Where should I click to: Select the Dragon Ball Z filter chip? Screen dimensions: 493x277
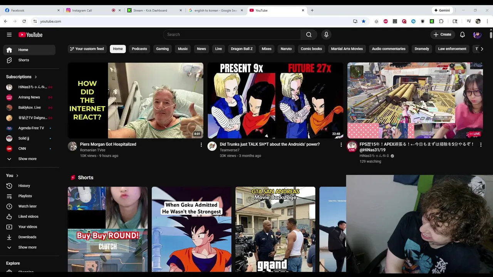tap(242, 49)
